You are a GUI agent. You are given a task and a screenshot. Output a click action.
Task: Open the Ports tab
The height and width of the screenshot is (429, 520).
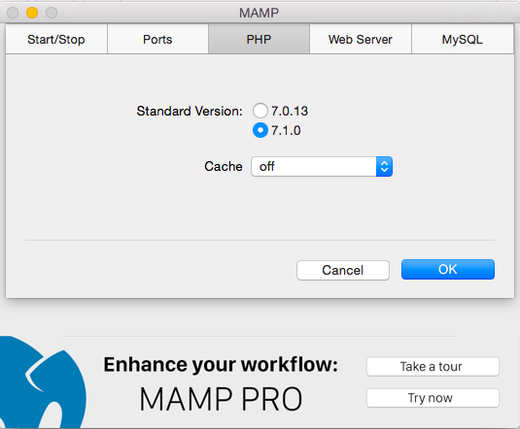[x=157, y=40]
